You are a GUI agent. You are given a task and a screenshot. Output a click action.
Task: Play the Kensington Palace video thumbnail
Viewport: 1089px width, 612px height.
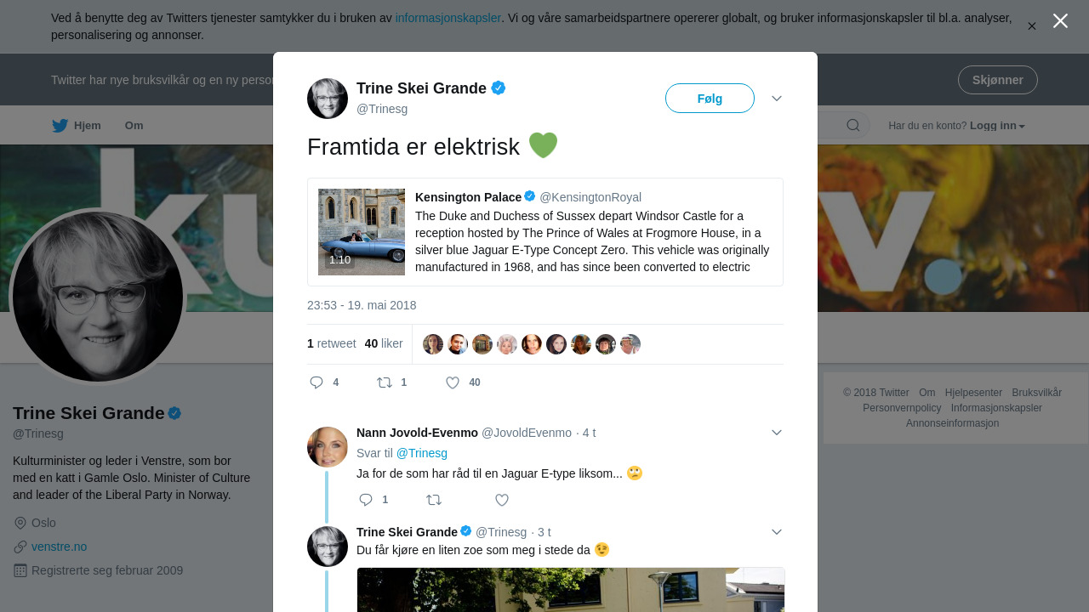click(362, 232)
